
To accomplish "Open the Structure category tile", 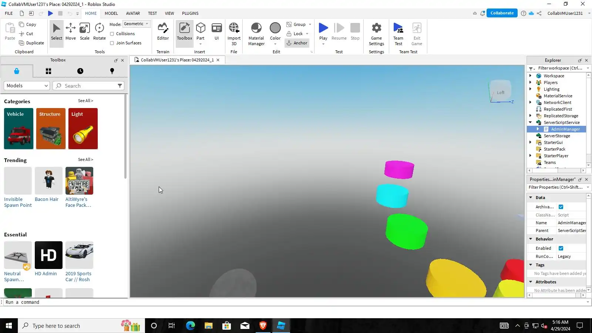I will coord(51,129).
